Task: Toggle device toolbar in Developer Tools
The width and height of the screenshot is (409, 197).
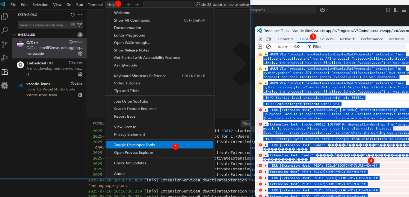Action: 268,39
